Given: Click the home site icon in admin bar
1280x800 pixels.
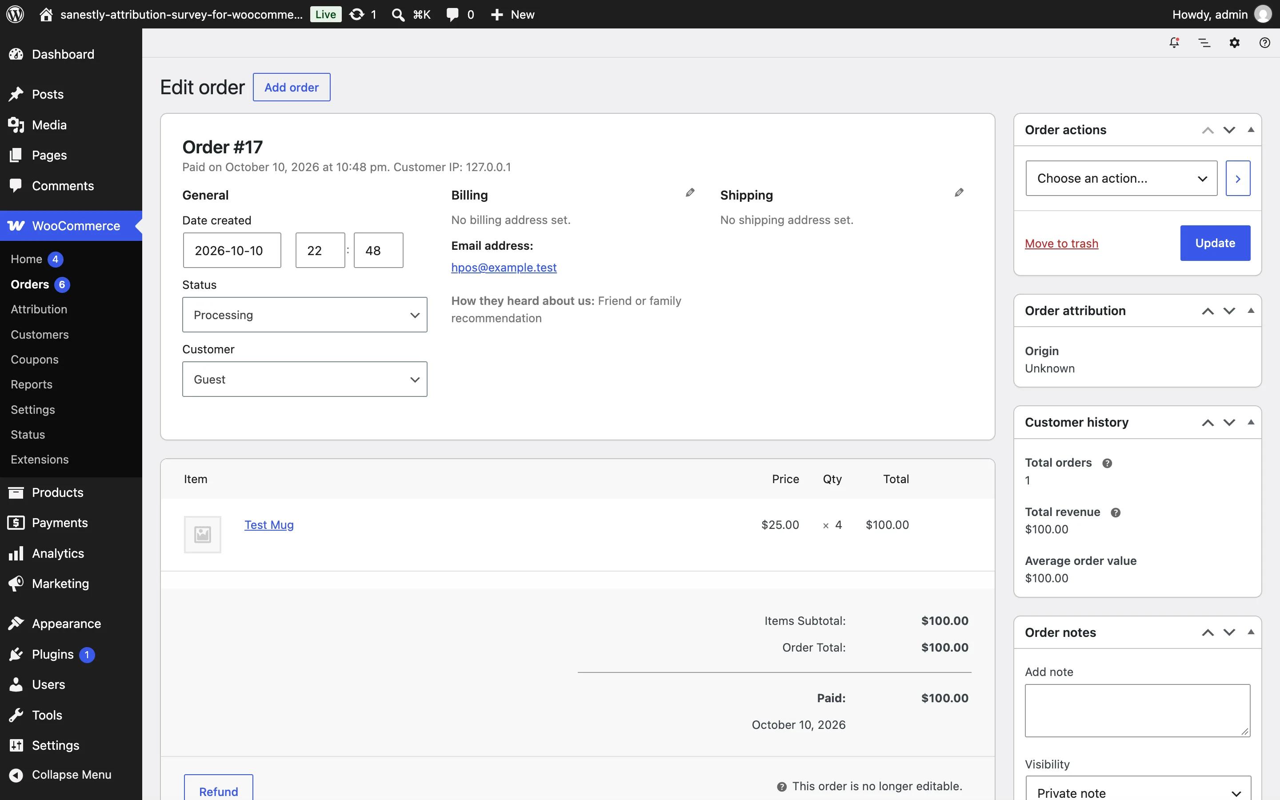Looking at the screenshot, I should 46,14.
